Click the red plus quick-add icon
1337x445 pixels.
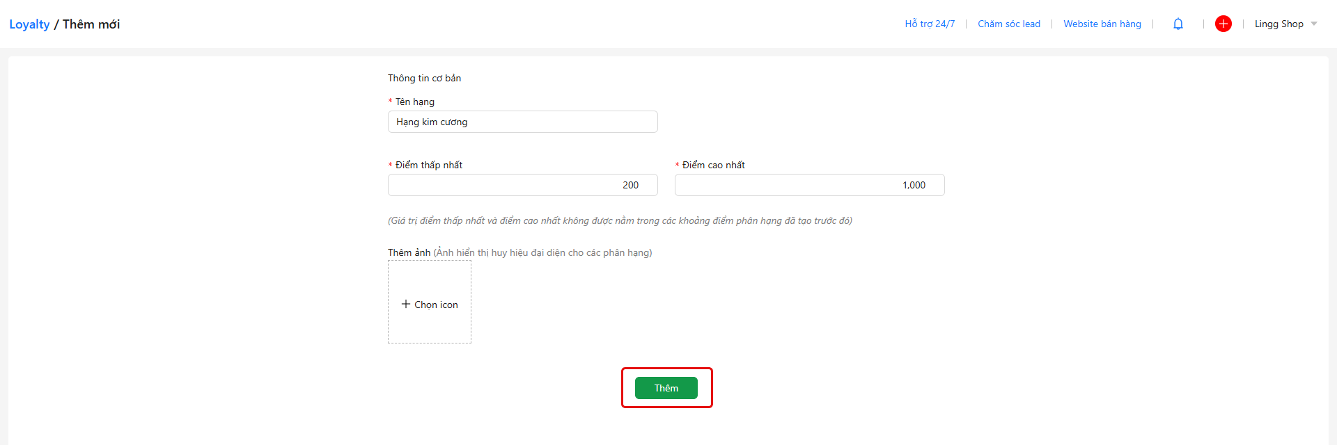tap(1223, 24)
